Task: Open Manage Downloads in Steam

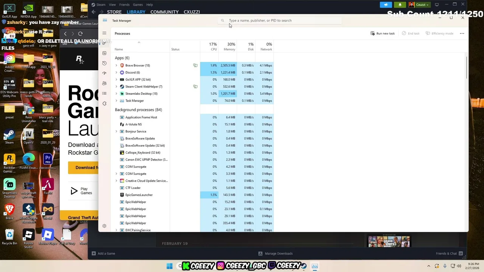Action: 275,253
